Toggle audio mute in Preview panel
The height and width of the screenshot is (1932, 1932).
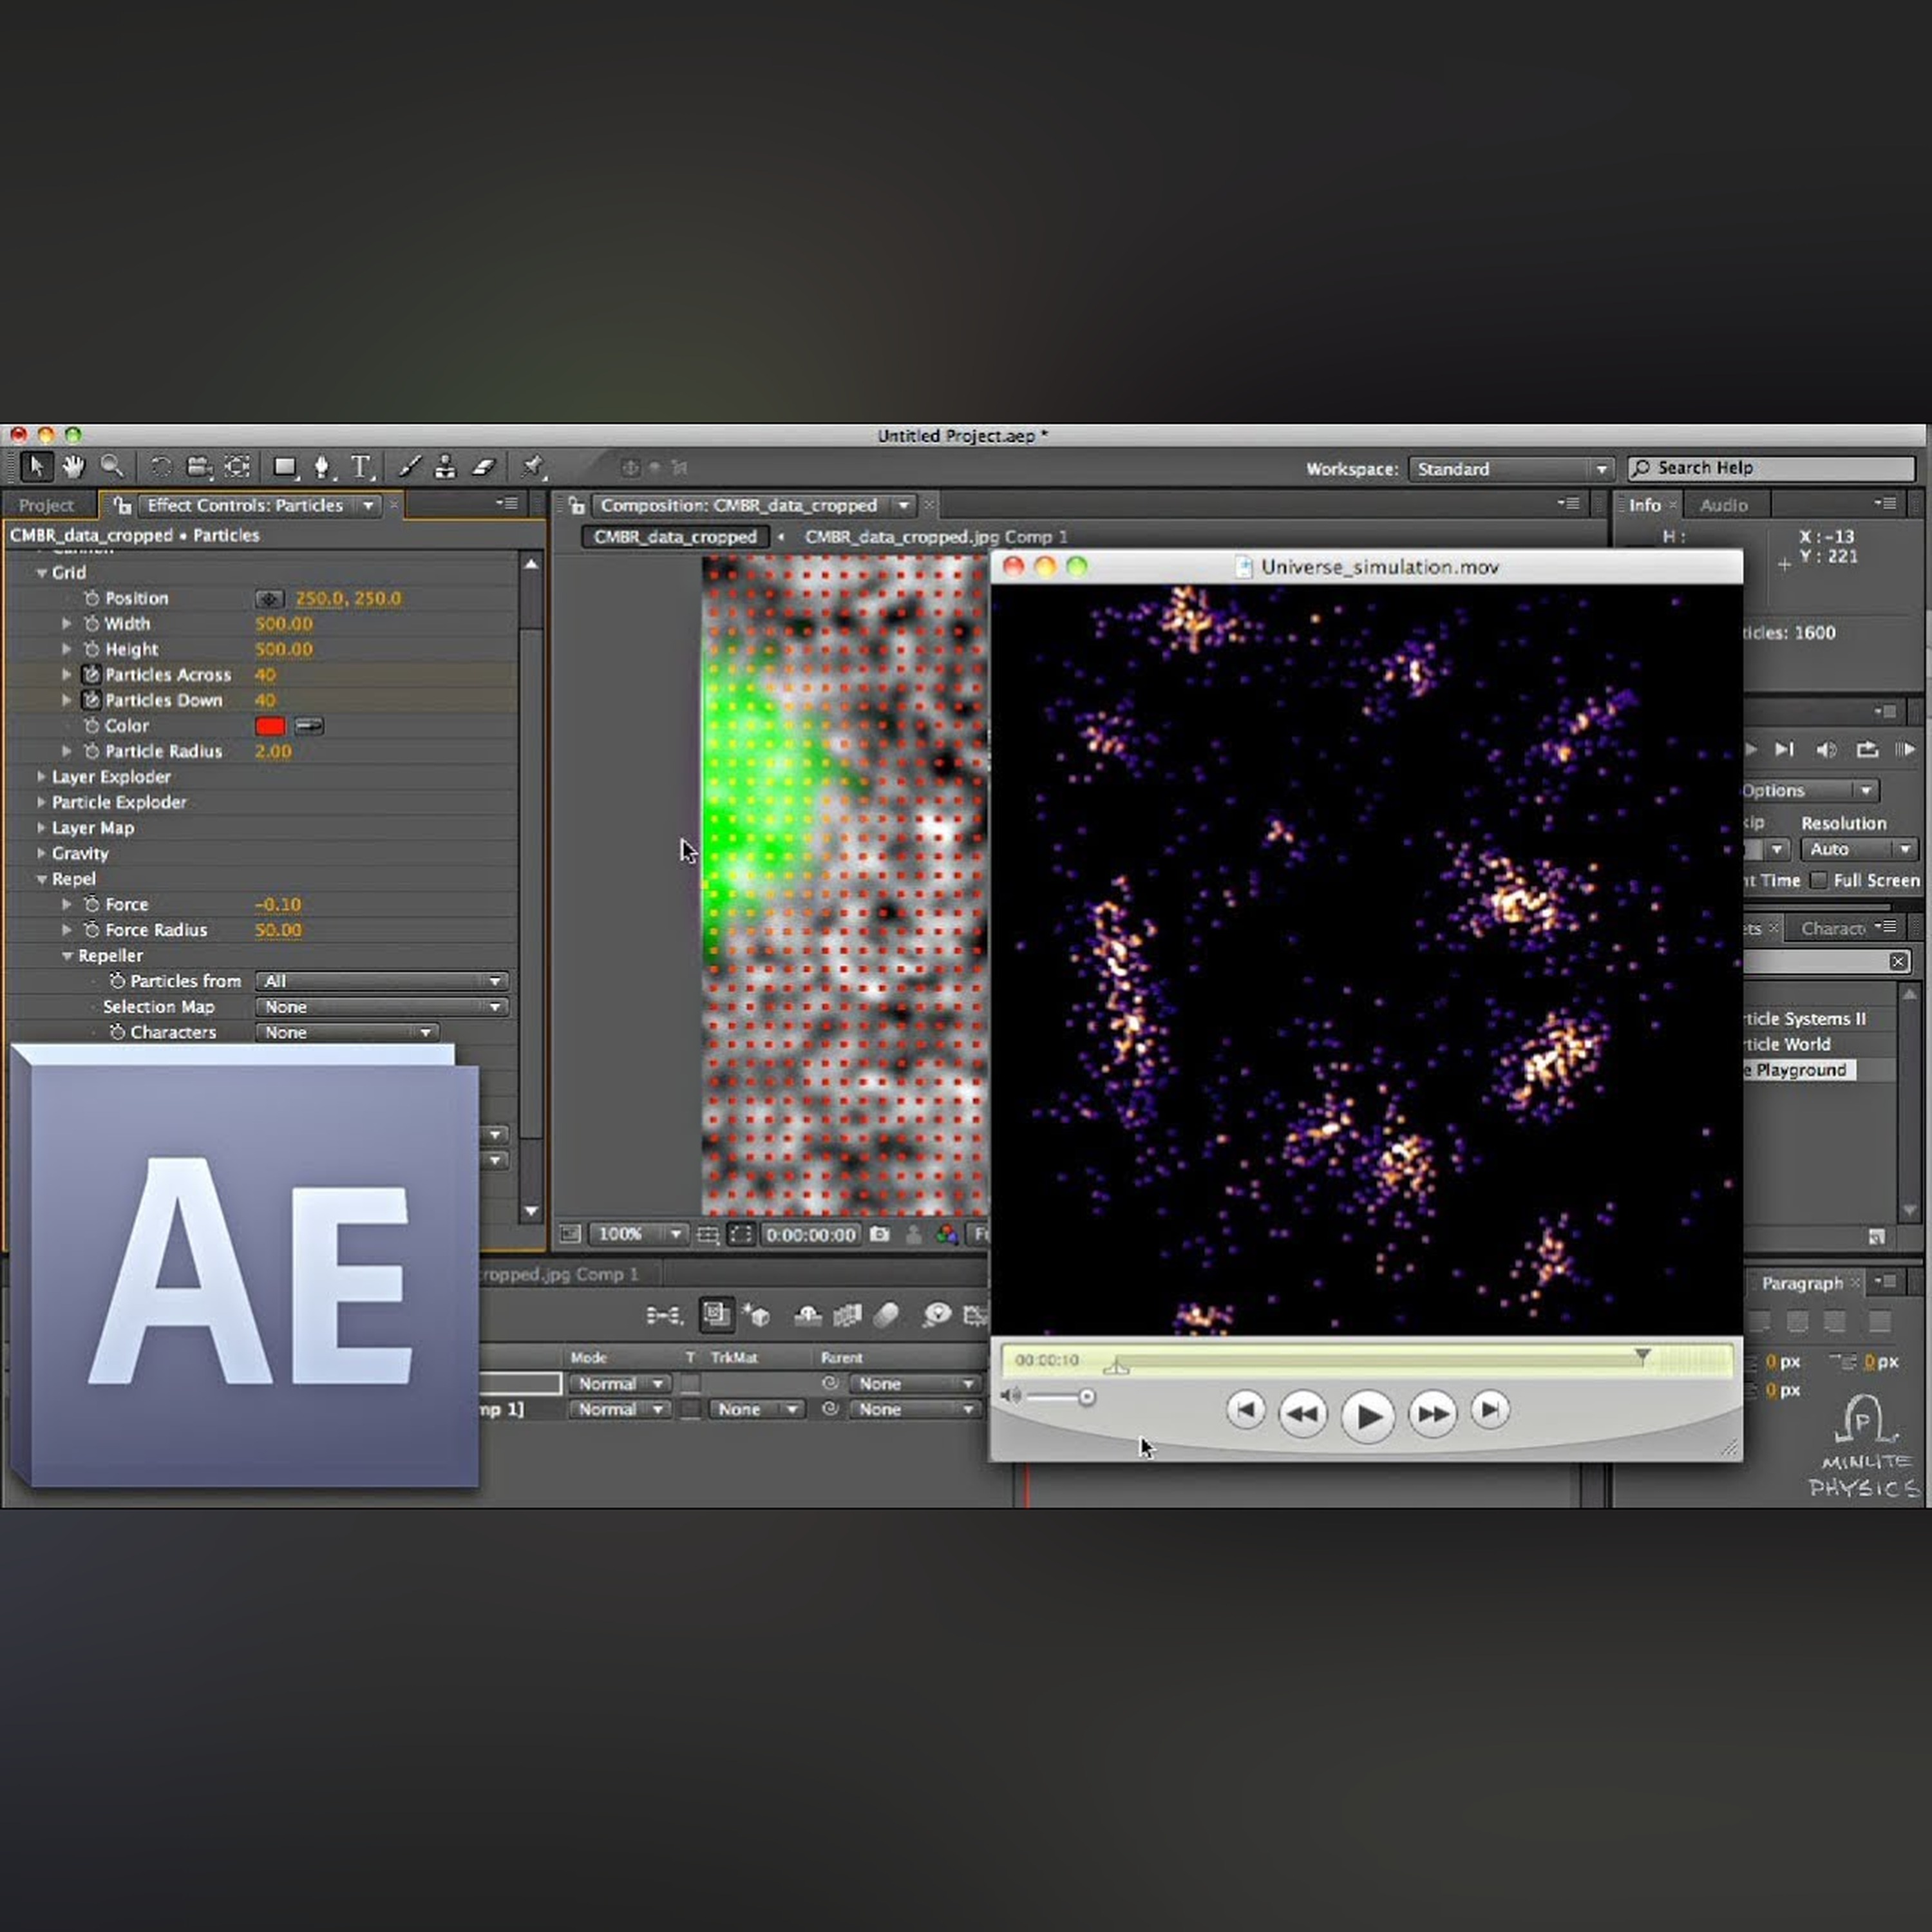pyautogui.click(x=1826, y=750)
